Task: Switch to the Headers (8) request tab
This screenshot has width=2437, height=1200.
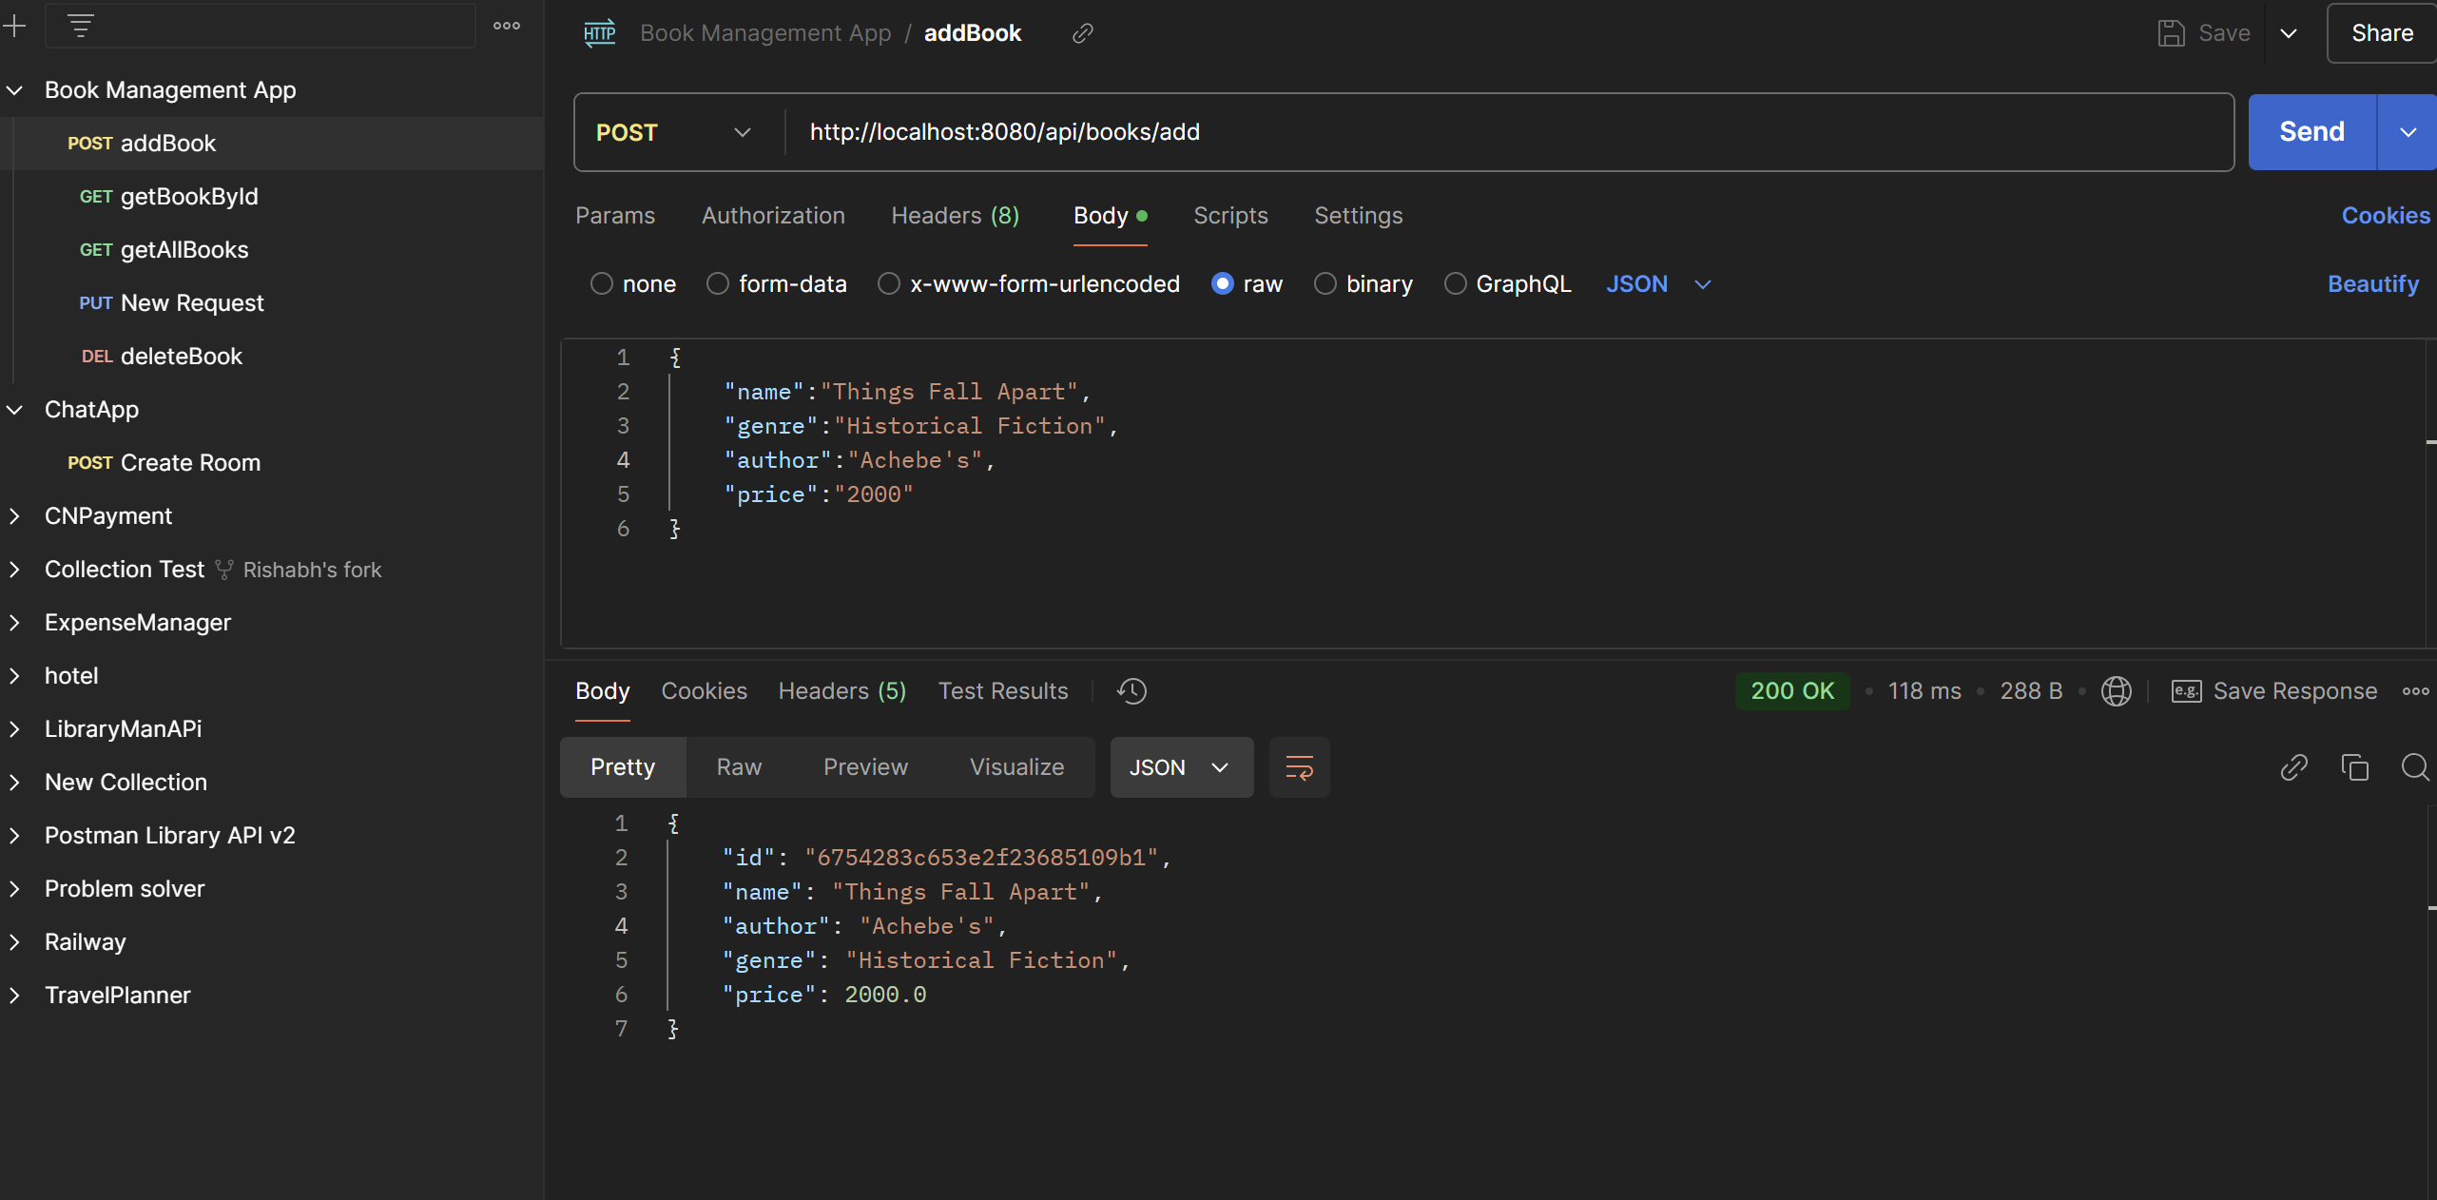Action: (955, 216)
